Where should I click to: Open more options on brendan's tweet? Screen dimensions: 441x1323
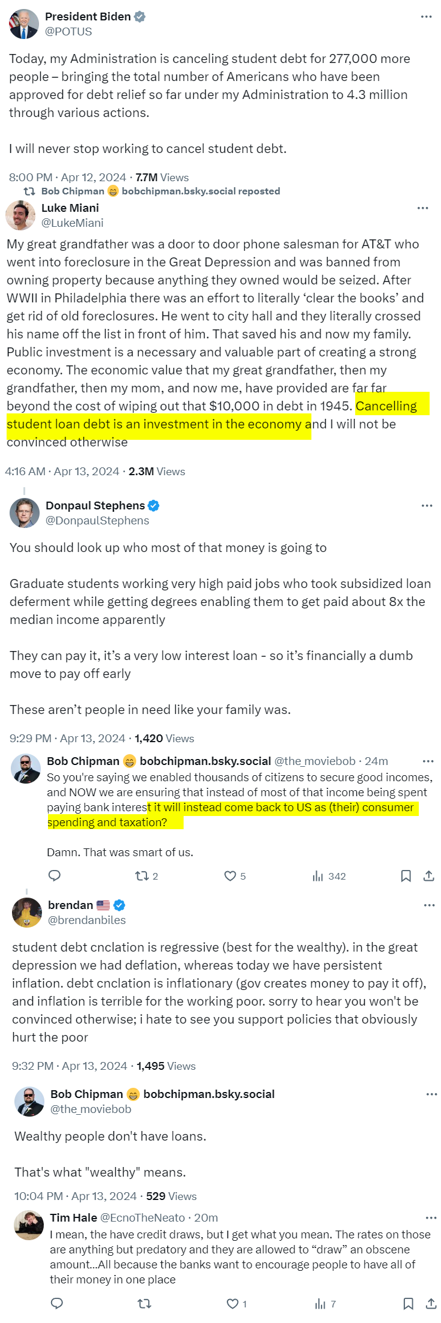click(x=429, y=905)
